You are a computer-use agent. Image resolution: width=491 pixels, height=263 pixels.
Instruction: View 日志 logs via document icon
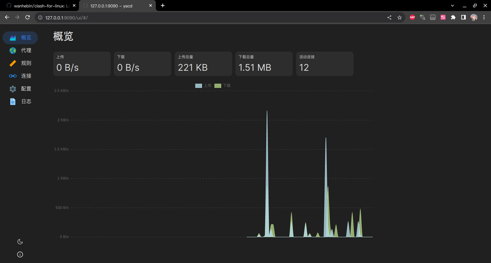(x=13, y=101)
